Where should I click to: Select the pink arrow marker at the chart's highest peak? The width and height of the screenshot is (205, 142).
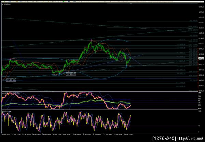91,40
